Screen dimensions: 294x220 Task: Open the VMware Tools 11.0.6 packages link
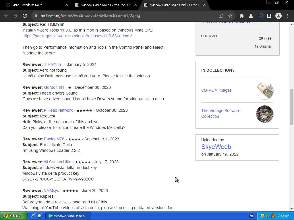click(x=77, y=36)
